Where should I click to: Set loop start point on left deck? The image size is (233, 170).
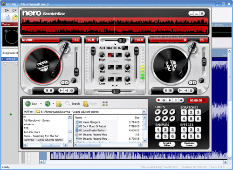click(61, 90)
